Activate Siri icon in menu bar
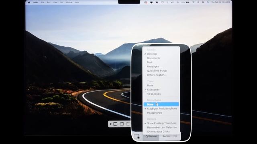The height and width of the screenshot is (144, 257). [x=208, y=2]
